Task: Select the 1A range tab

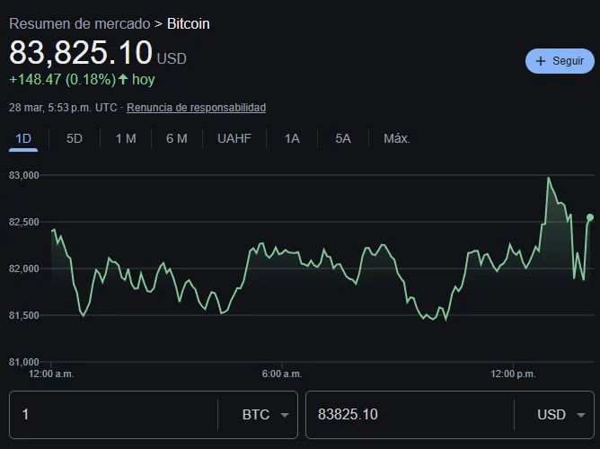Action: tap(292, 138)
